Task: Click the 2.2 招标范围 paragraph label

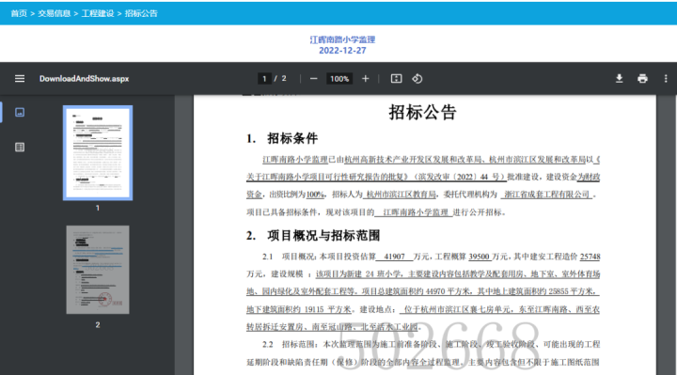Action: coord(290,344)
